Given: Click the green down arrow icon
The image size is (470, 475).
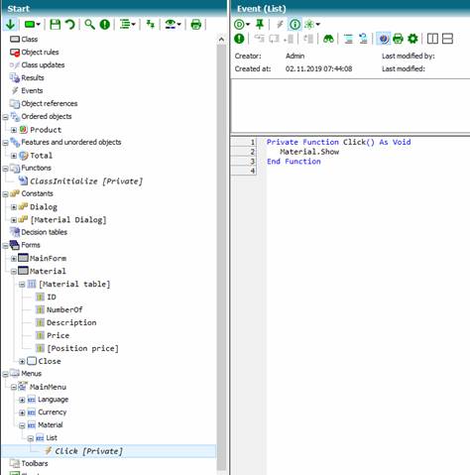Looking at the screenshot, I should 10,24.
